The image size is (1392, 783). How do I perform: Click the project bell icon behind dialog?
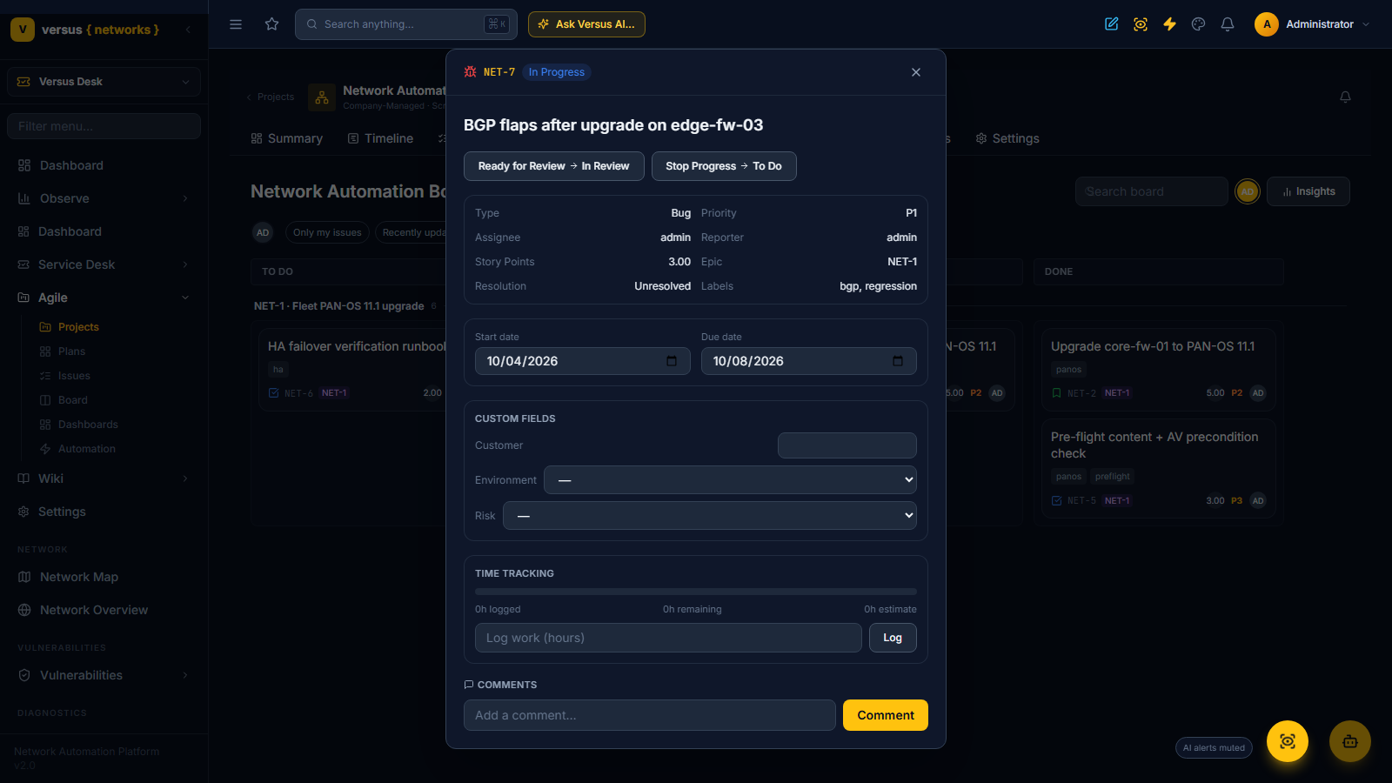click(x=1345, y=97)
